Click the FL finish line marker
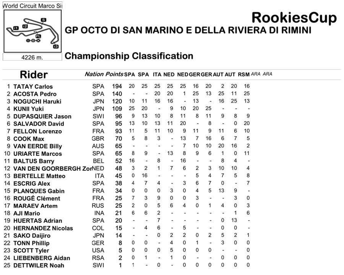 [38, 36]
